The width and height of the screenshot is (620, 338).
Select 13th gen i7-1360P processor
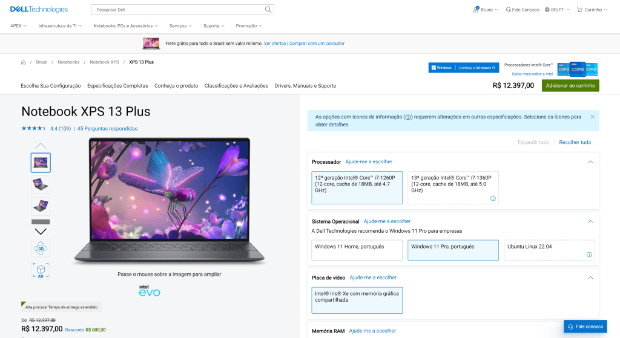(x=453, y=187)
